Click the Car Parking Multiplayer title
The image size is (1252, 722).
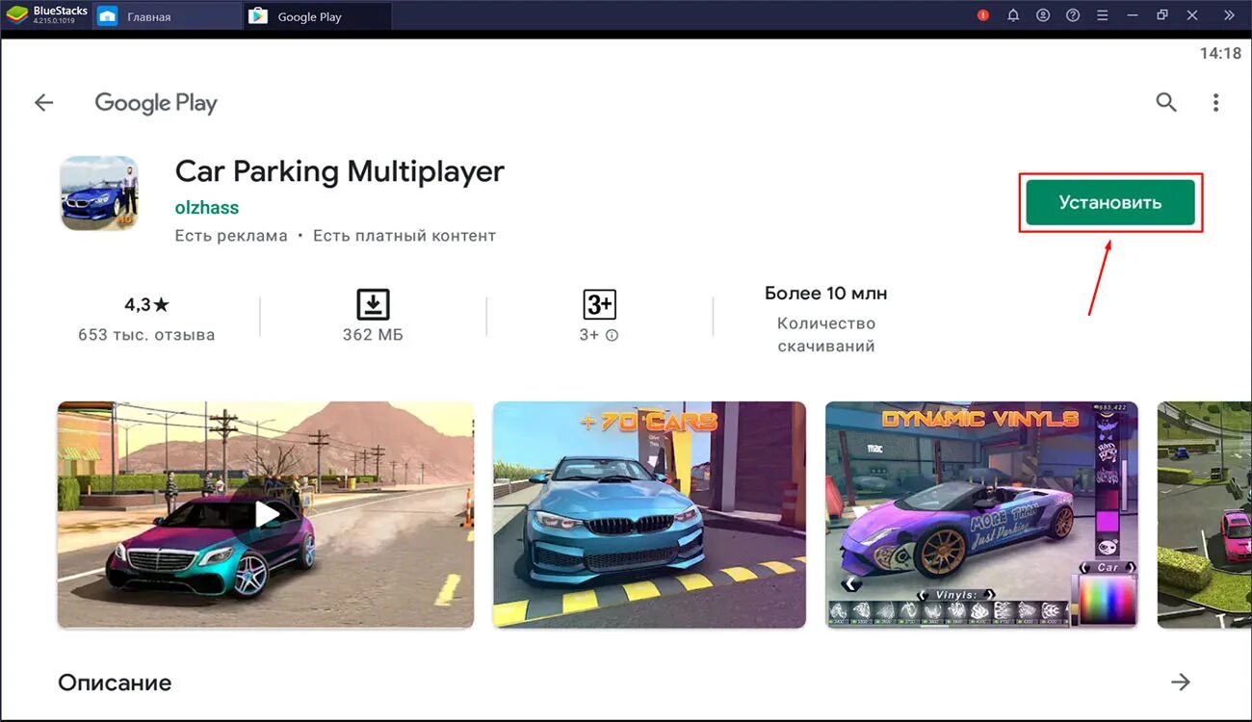tap(339, 171)
